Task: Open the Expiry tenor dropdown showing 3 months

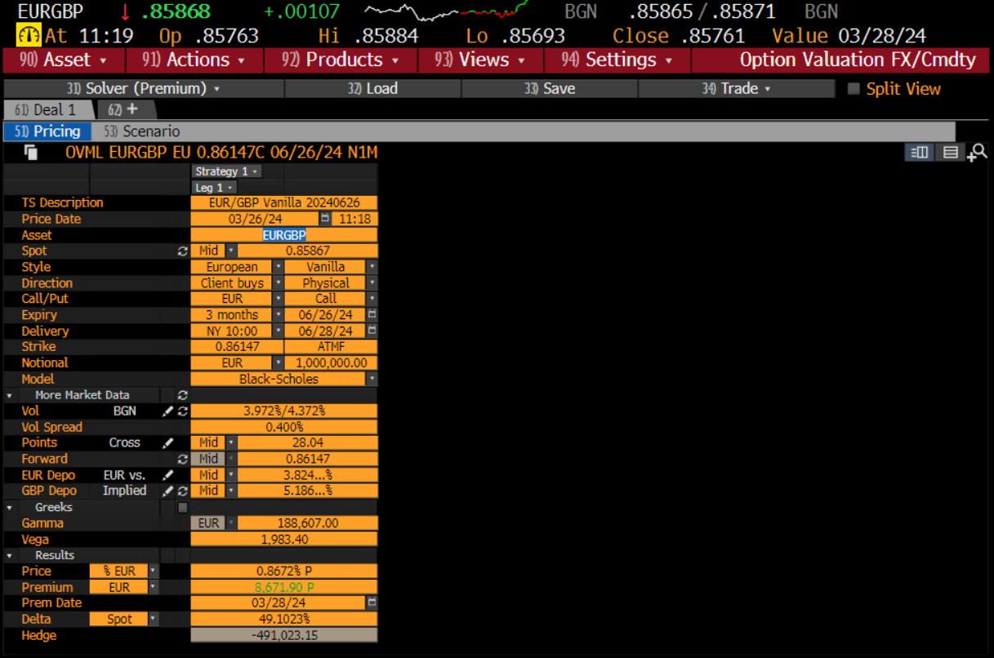Action: click(x=278, y=315)
